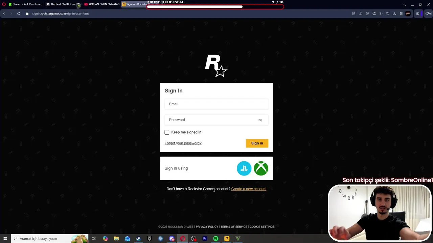Open the privacy shield icon
The height and width of the screenshot is (243, 433).
[x=367, y=13]
